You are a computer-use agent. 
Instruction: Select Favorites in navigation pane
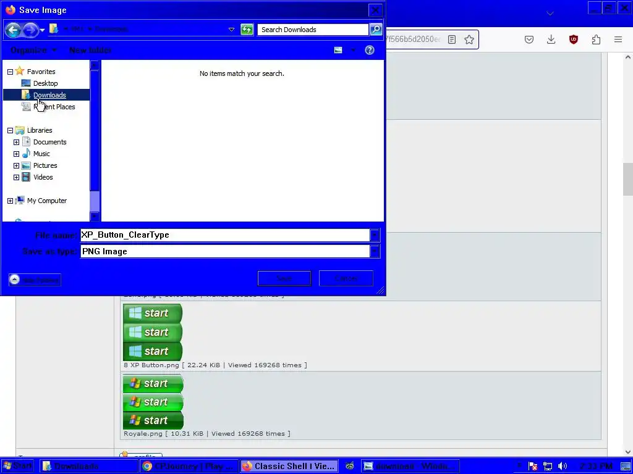41,72
